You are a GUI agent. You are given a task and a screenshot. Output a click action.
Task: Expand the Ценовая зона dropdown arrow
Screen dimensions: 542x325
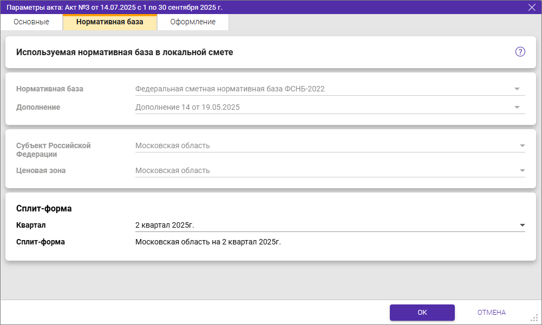coord(522,170)
